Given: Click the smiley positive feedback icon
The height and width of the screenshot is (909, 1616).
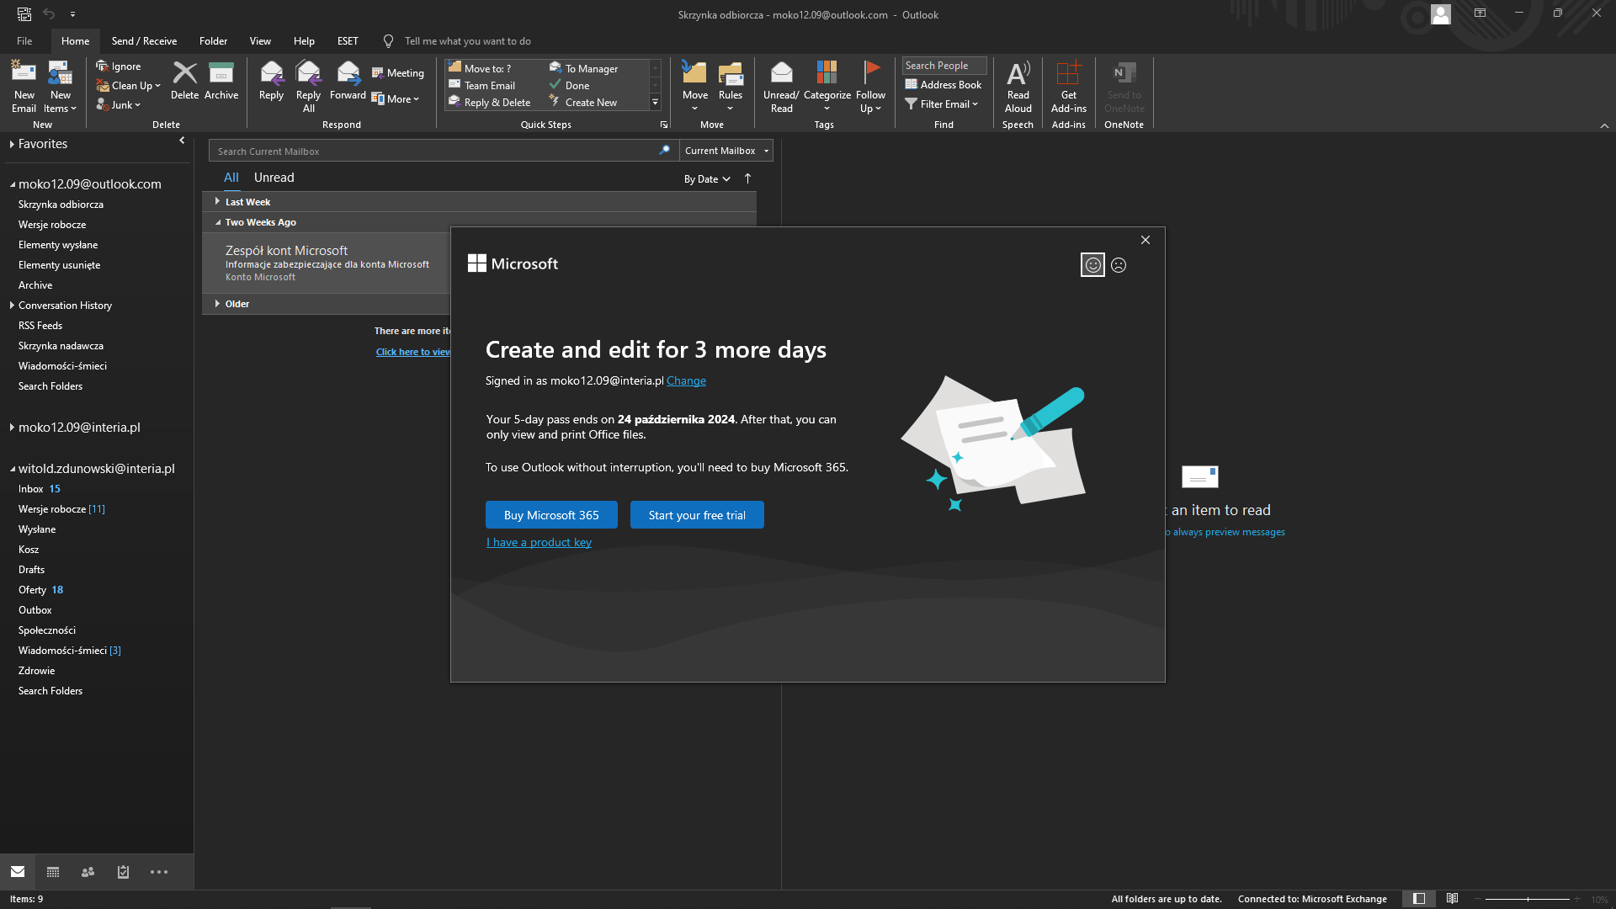Looking at the screenshot, I should 1092,265.
